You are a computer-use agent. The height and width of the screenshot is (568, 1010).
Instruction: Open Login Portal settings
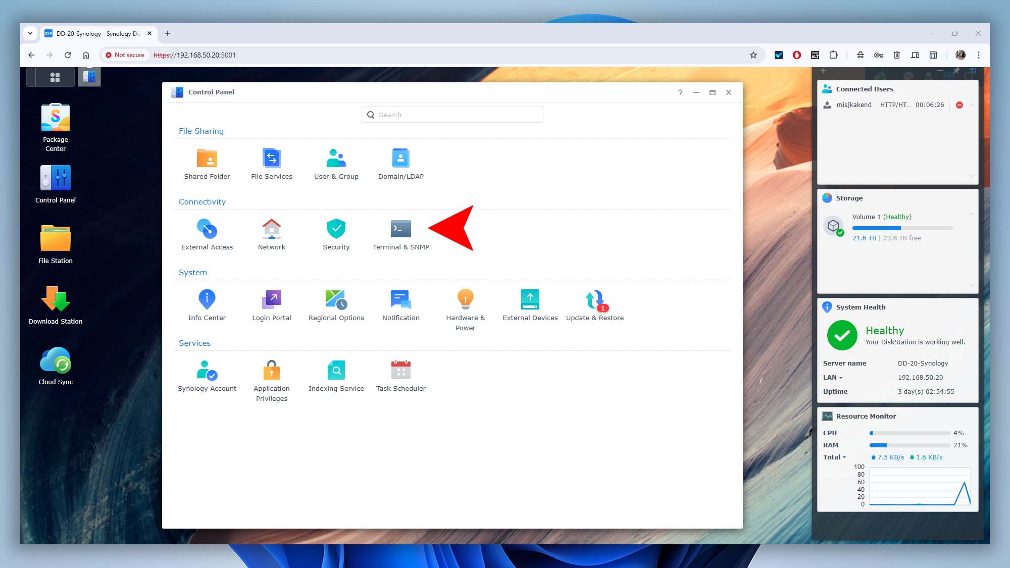pos(272,305)
